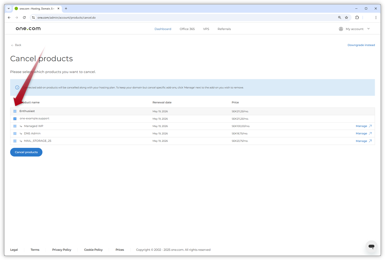Select the VPS menu item
This screenshot has width=385, height=260.
tap(206, 29)
